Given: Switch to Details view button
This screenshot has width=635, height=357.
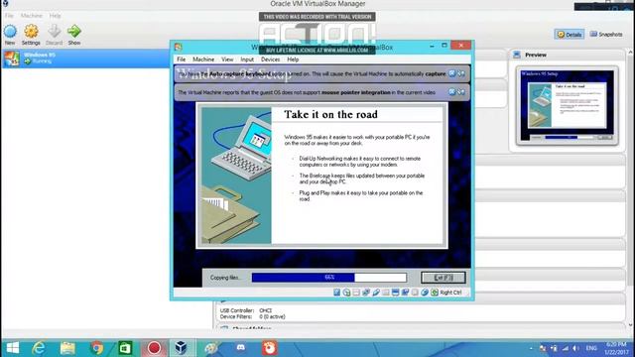Looking at the screenshot, I should coord(569,35).
